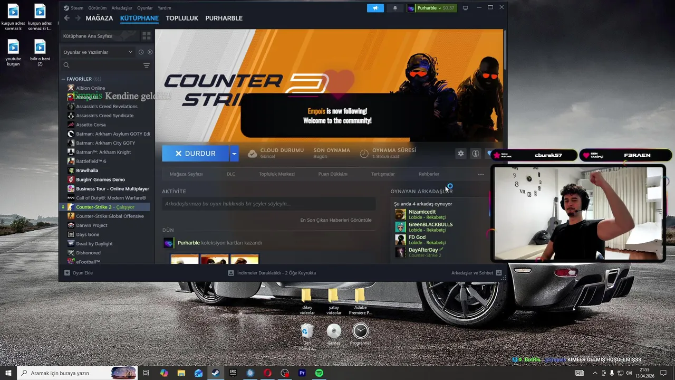Go to the TOPLULUK tab
The image size is (675, 380).
[182, 18]
